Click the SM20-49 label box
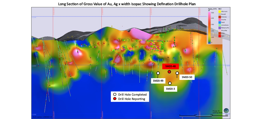 click(x=158, y=81)
